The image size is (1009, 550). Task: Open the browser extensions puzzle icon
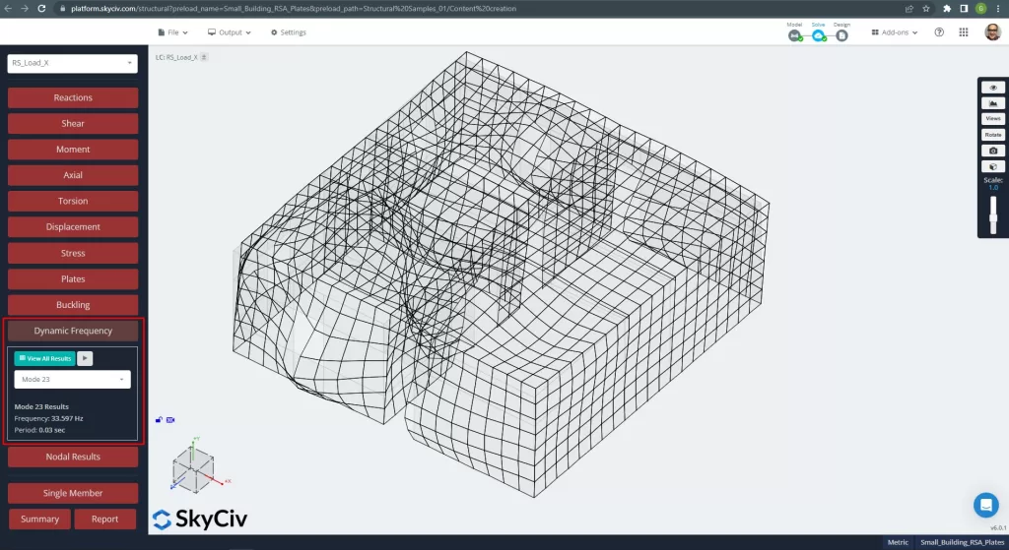947,8
